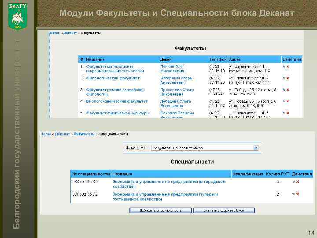Click Факультеты in the lower breadcrumb
The width and height of the screenshot is (317, 238).
tap(84, 134)
